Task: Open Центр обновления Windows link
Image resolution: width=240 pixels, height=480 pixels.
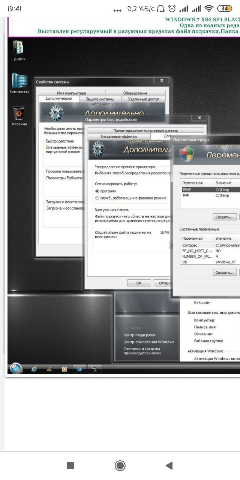Action: [148, 342]
